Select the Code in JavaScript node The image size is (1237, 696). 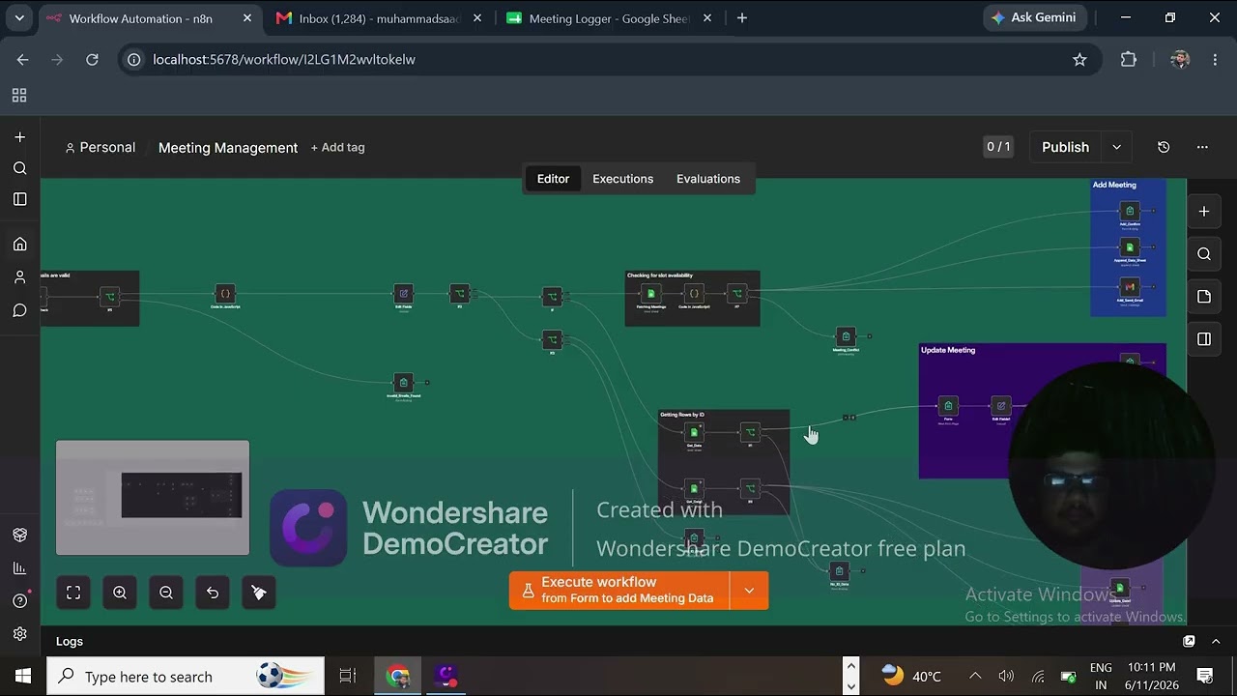pos(225,293)
